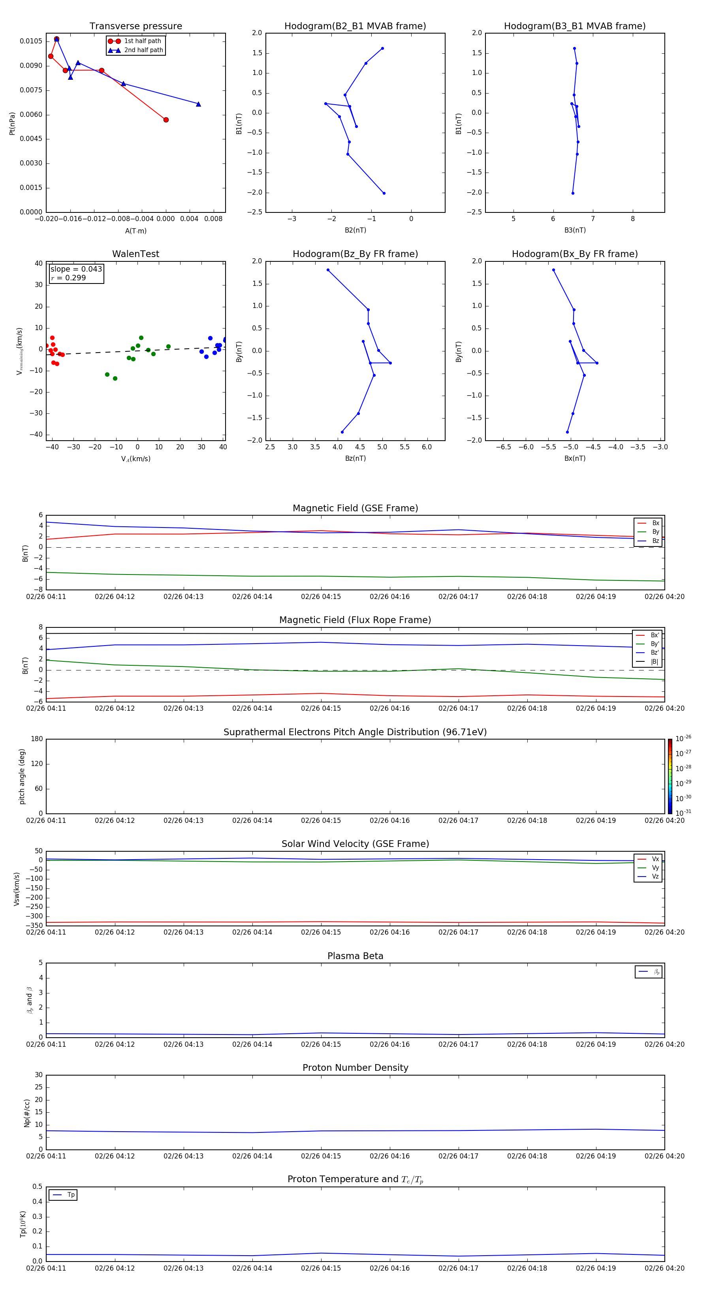Click the 'A(T·m)' x-axis label
Image resolution: width=711 pixels, height=1303 pixels.
pos(135,231)
